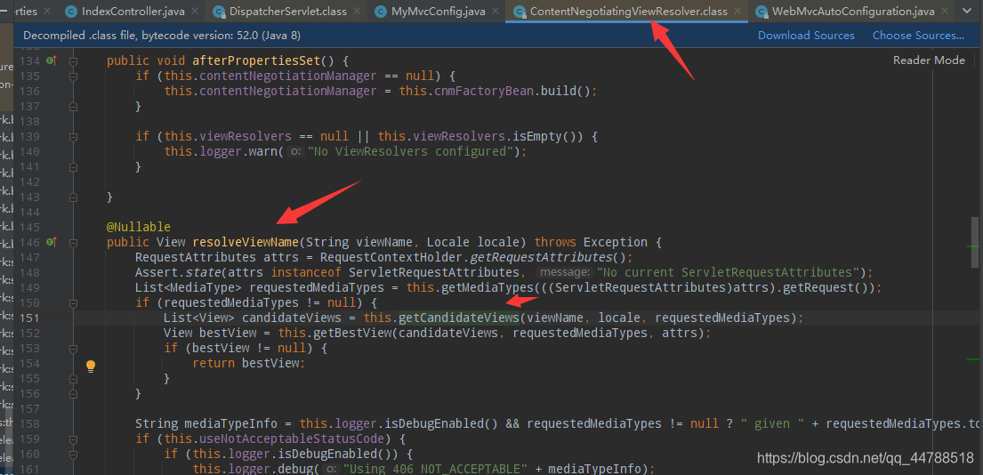Click the ContentNegotiatingViewResolver.class tab file icon

pos(520,12)
